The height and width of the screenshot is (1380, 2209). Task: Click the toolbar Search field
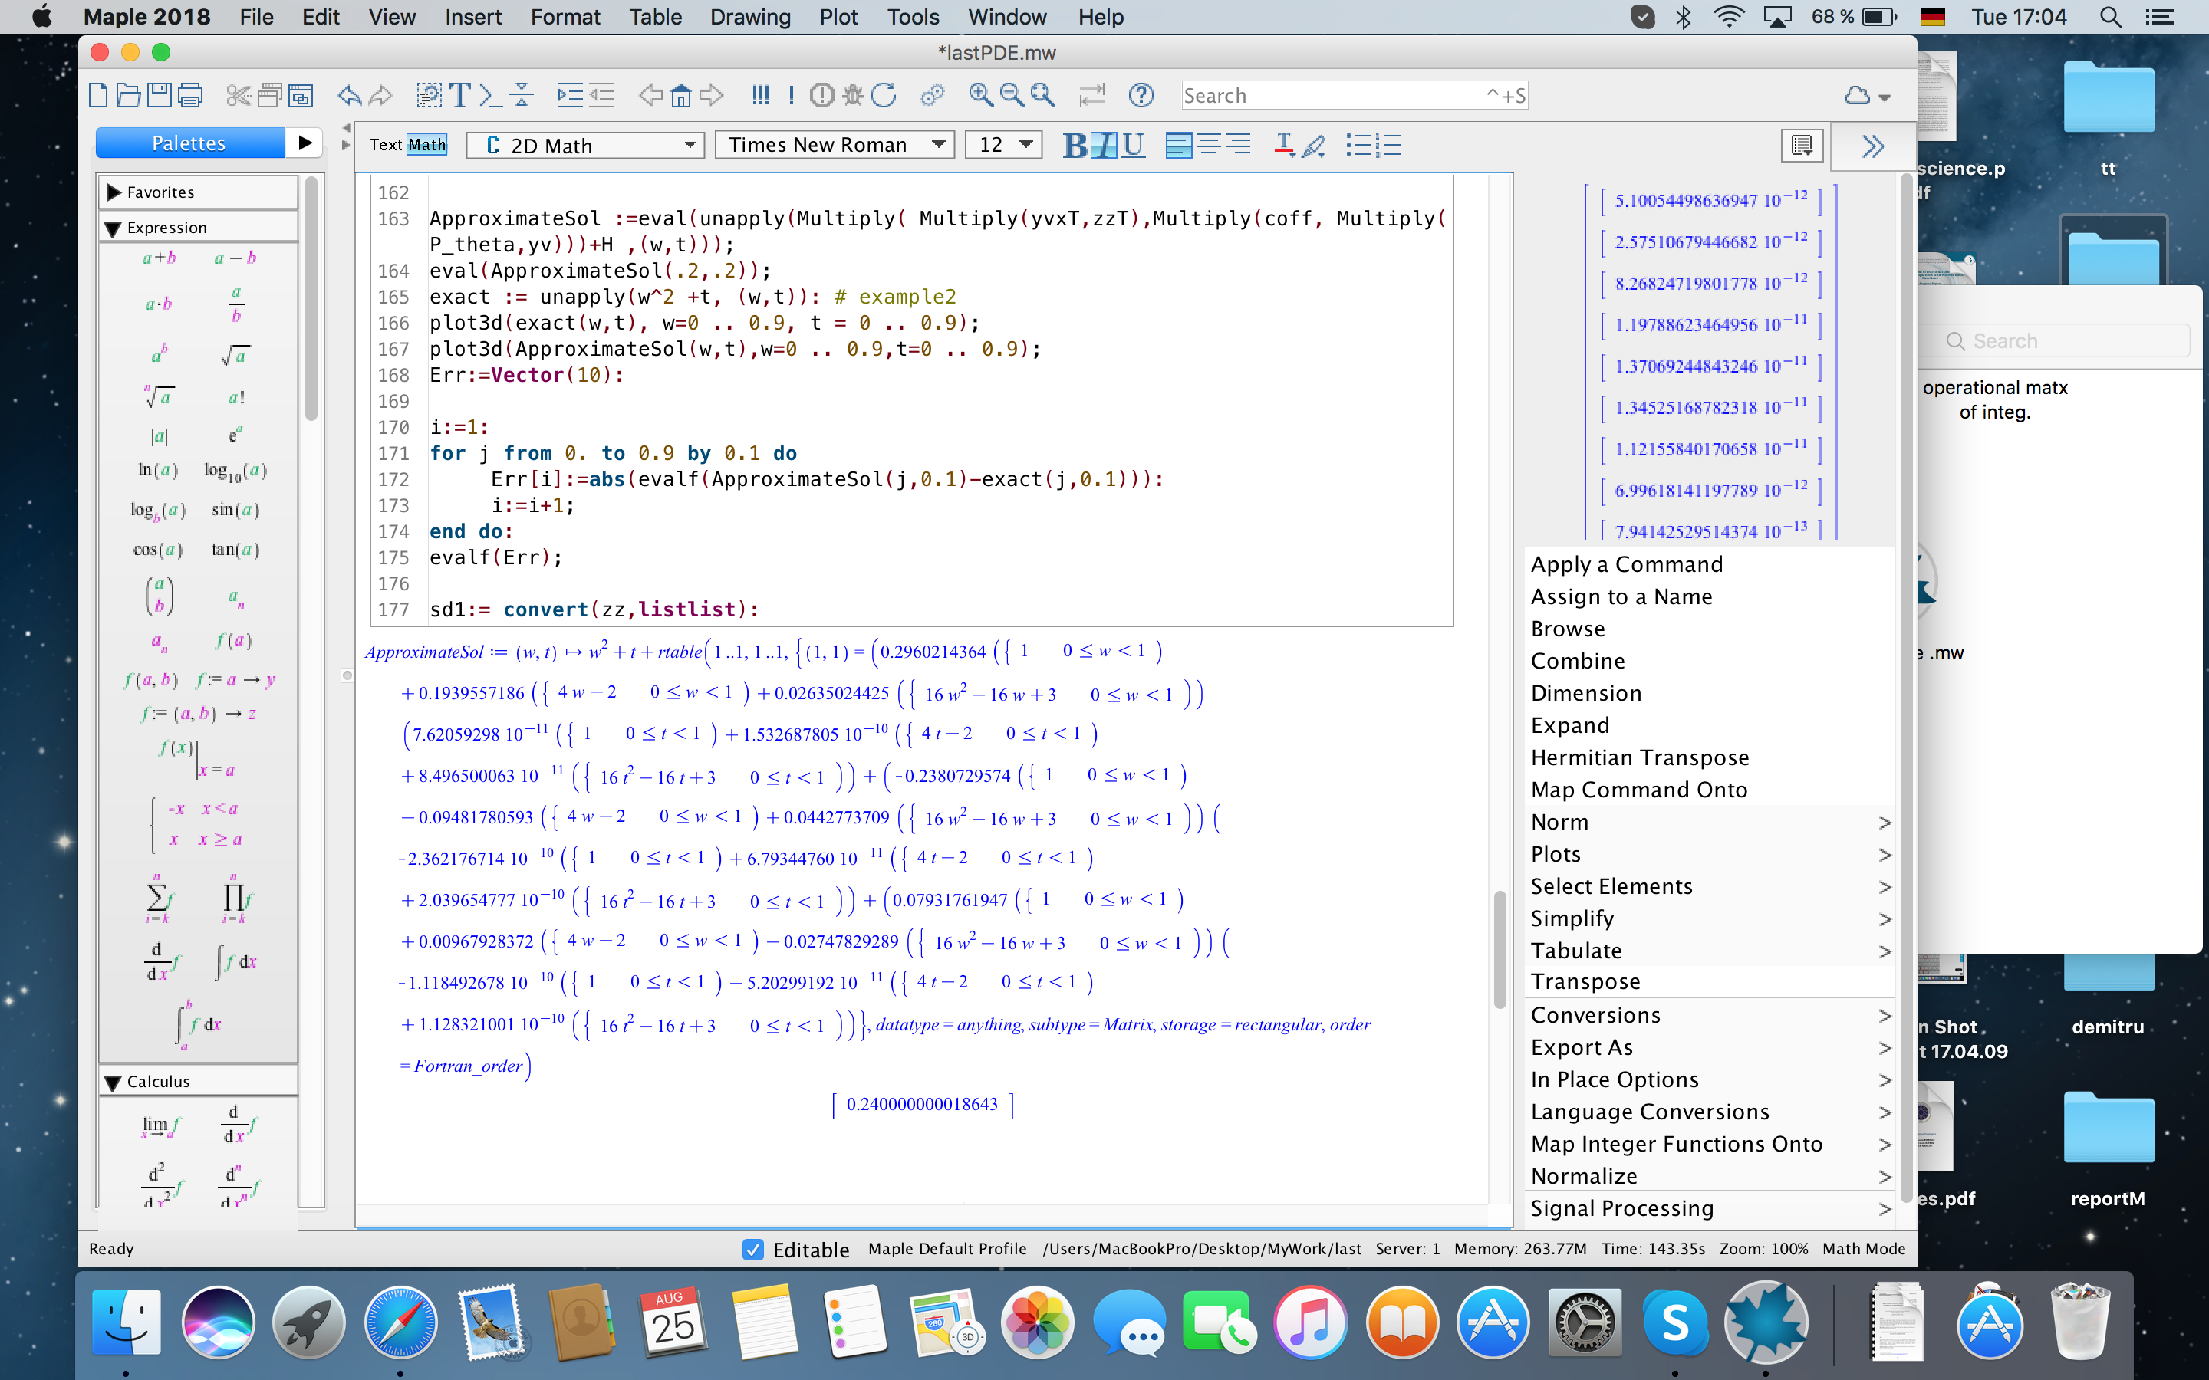pyautogui.click(x=1355, y=96)
